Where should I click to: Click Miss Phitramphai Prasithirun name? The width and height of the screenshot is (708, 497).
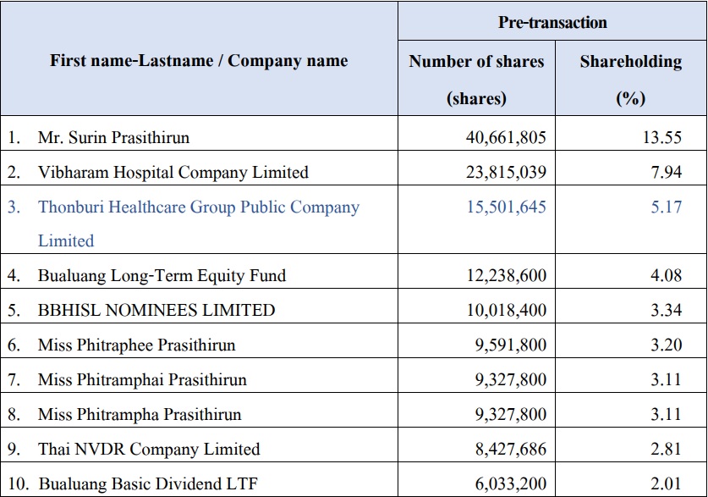pos(142,379)
